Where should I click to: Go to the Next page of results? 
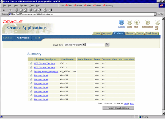pos(126,103)
